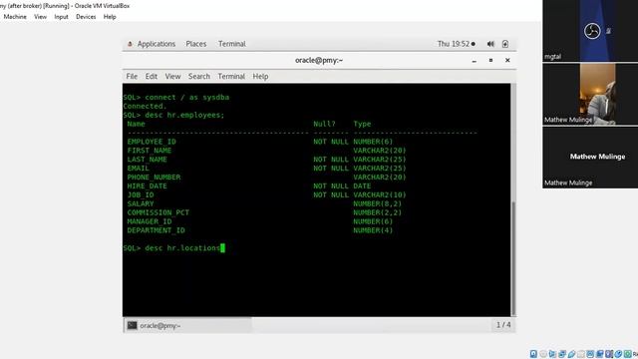Click the DEPARTMENT_ID column name

click(156, 230)
